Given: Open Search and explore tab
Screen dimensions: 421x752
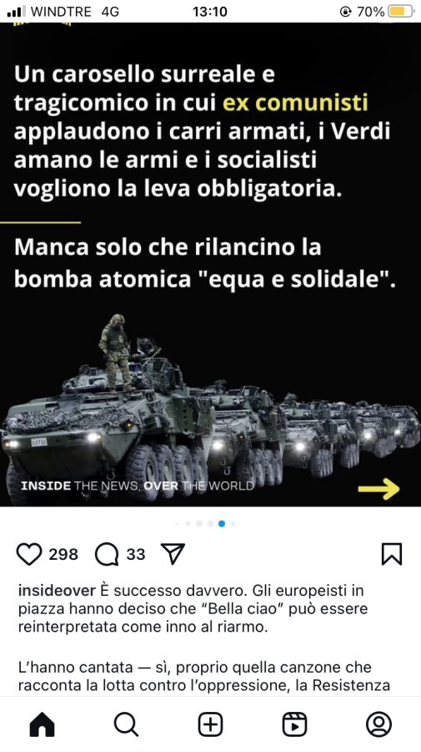Looking at the screenshot, I should point(127,724).
